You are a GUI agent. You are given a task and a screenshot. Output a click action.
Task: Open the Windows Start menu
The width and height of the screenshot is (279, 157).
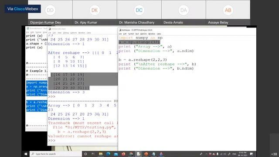point(26,154)
